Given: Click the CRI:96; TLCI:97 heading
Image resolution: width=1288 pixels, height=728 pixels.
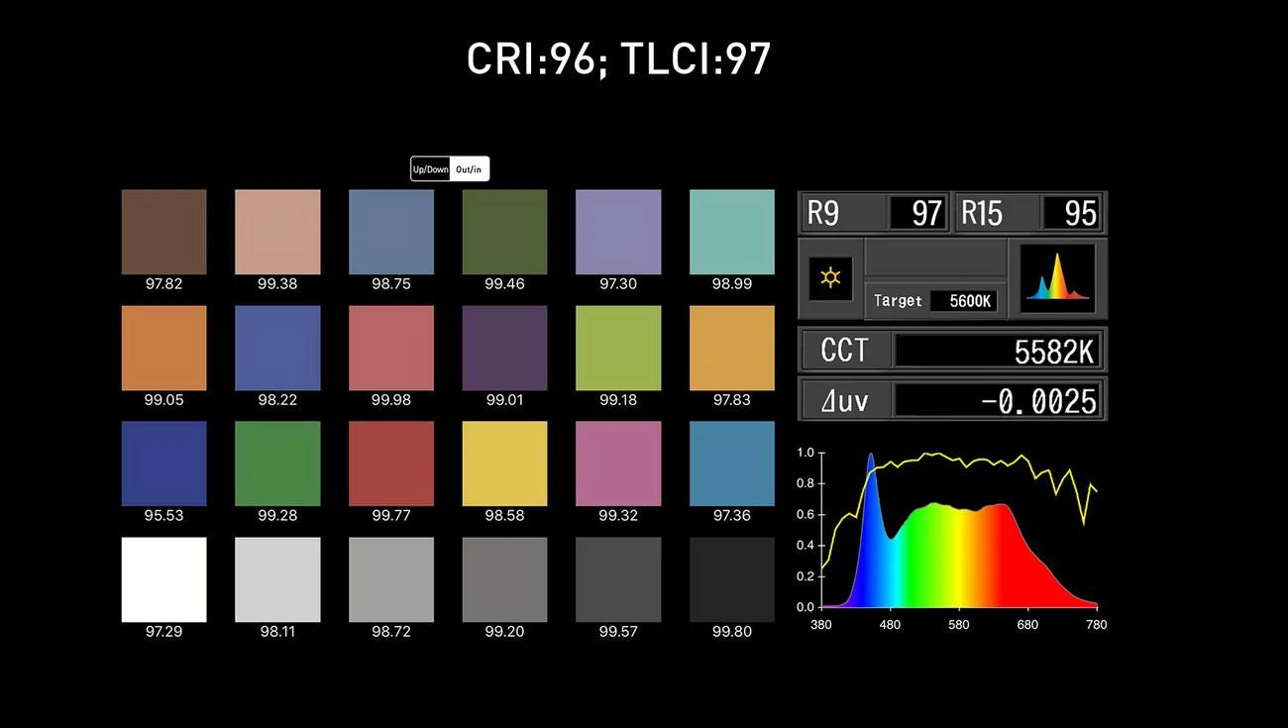Looking at the screenshot, I should tap(618, 60).
